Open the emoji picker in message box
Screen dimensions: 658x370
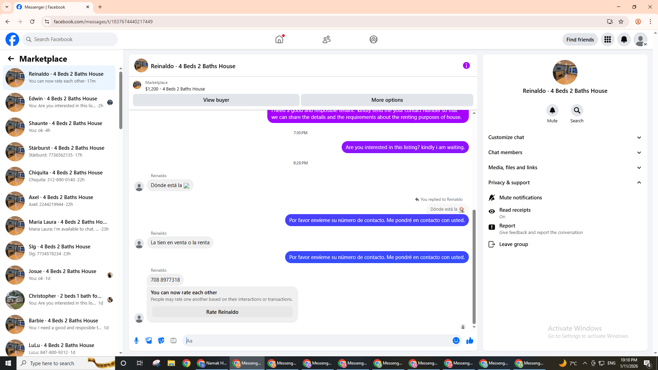[x=456, y=341]
